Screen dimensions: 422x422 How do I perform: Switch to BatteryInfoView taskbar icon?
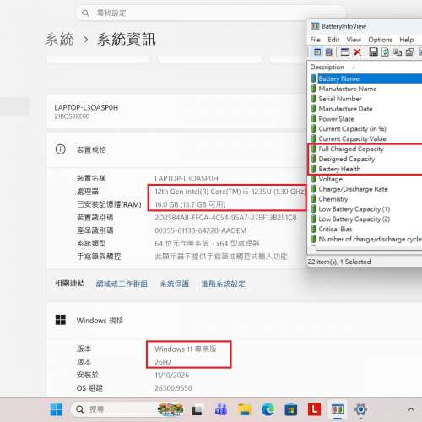click(338, 409)
